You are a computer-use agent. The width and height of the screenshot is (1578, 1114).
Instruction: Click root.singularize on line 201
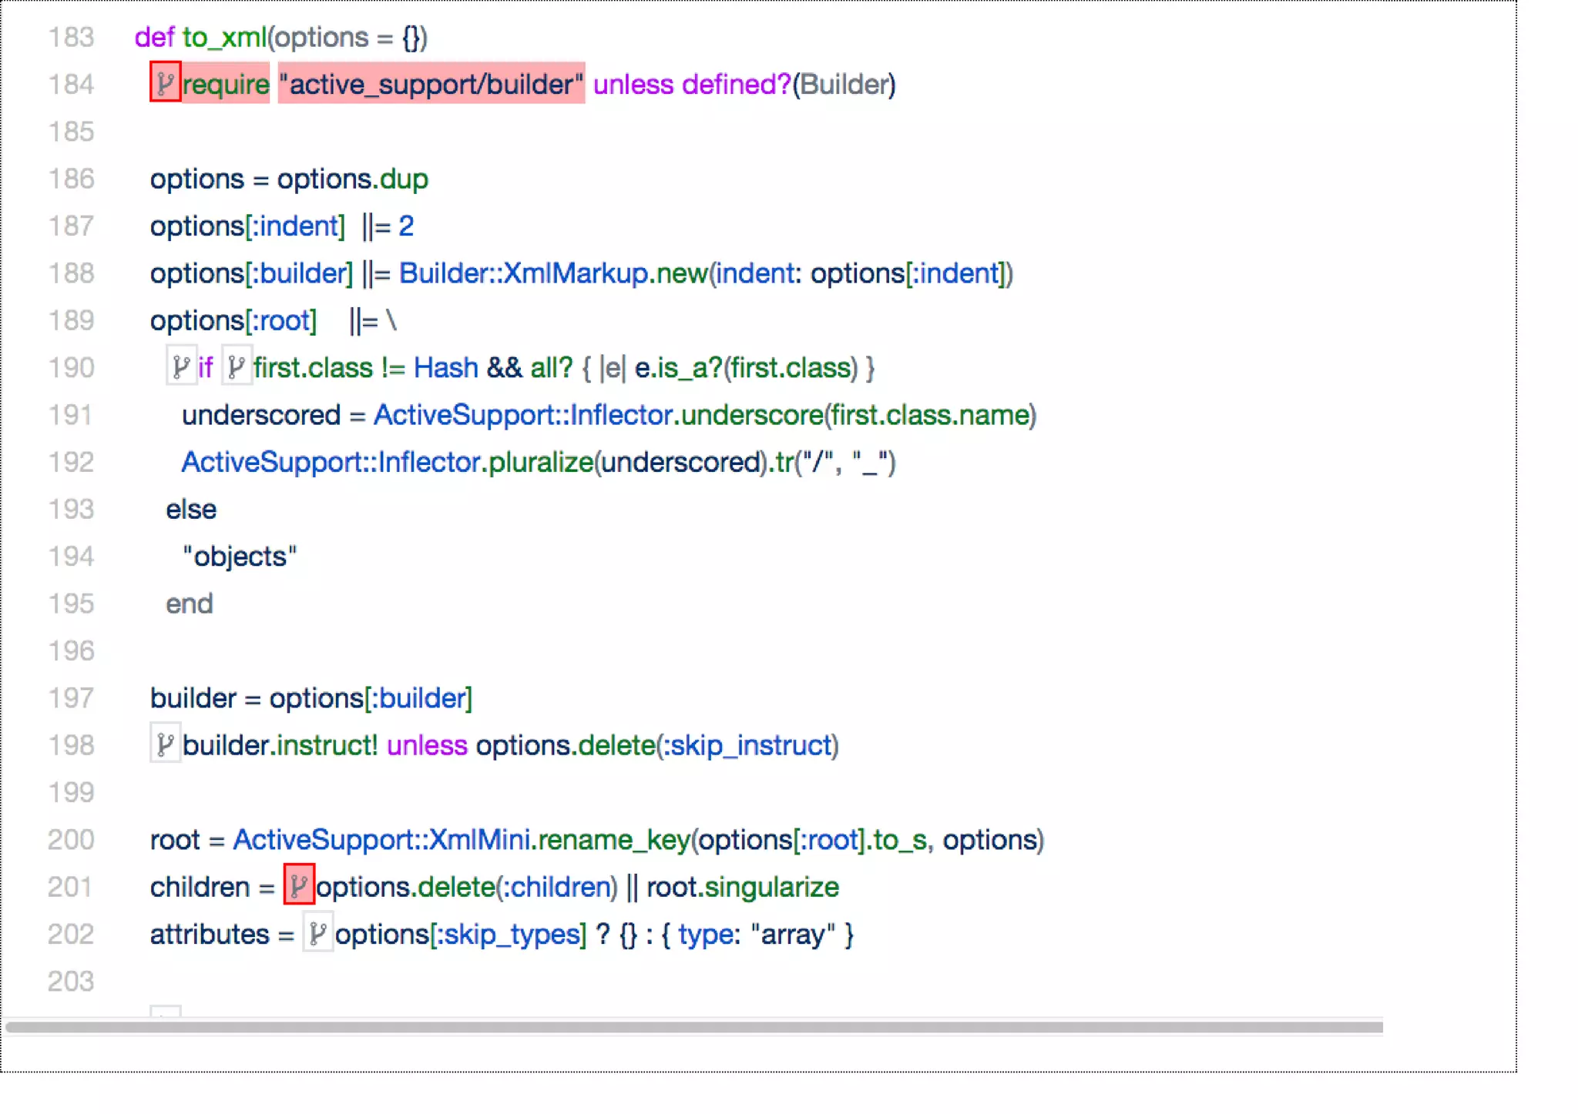[x=742, y=887]
